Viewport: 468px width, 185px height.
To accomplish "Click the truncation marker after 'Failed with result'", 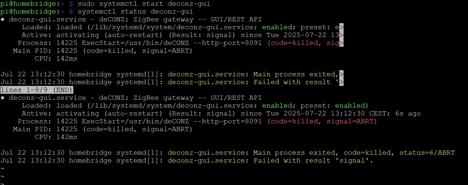I will coord(341,82).
